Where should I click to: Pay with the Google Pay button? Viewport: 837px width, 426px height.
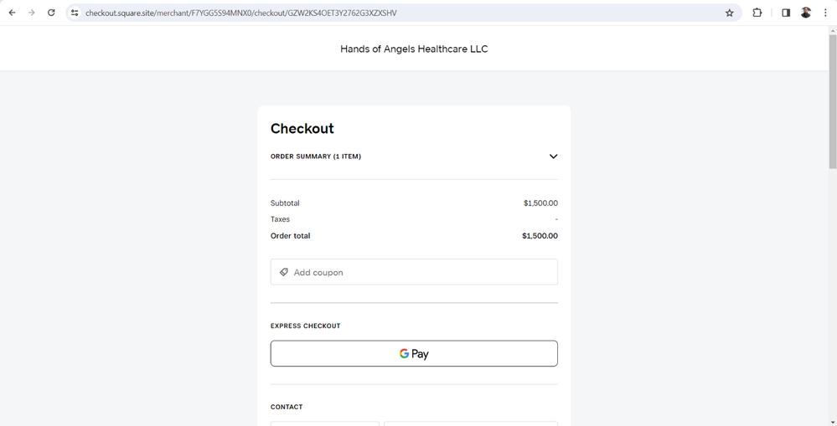414,353
